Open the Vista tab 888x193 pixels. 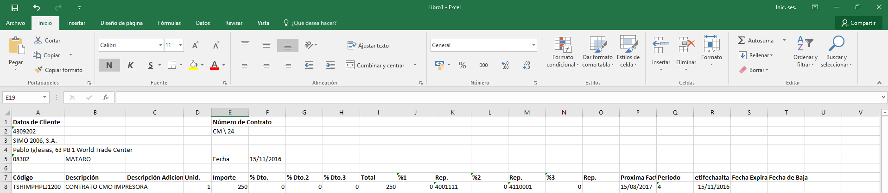coord(263,23)
